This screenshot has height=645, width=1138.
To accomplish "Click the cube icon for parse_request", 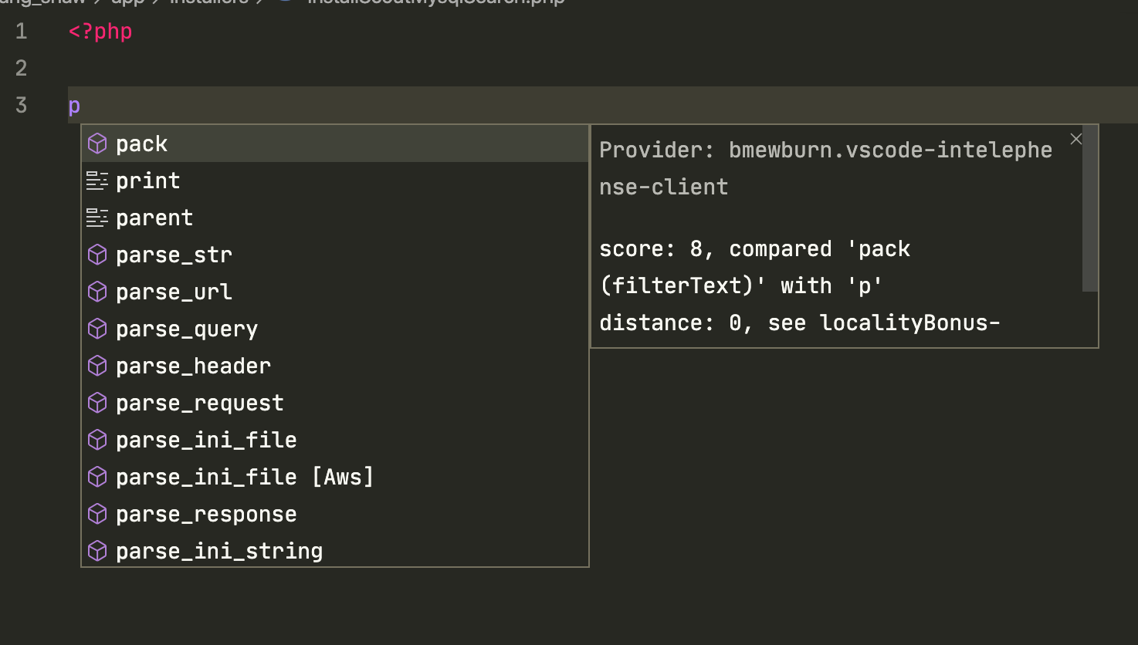I will click(97, 402).
